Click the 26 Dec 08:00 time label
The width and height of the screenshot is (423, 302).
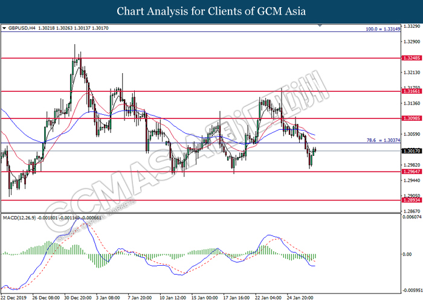46,298
